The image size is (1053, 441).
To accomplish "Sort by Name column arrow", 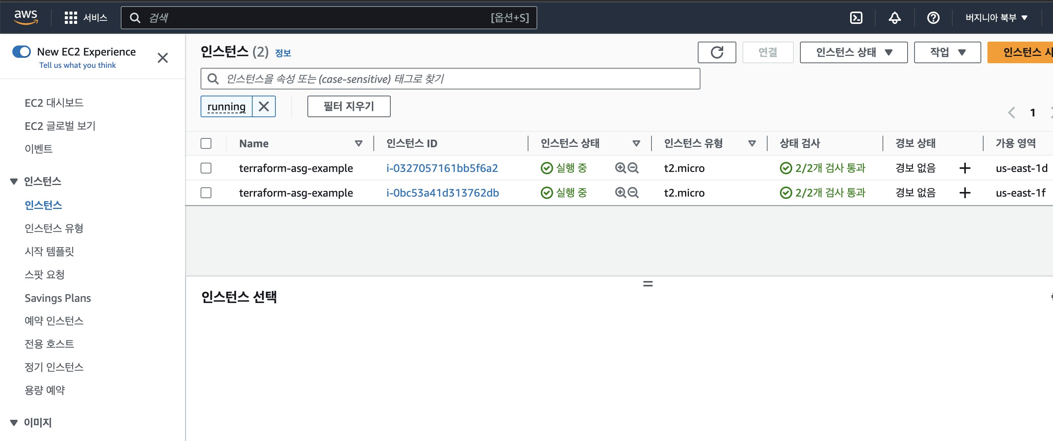I will [x=358, y=143].
